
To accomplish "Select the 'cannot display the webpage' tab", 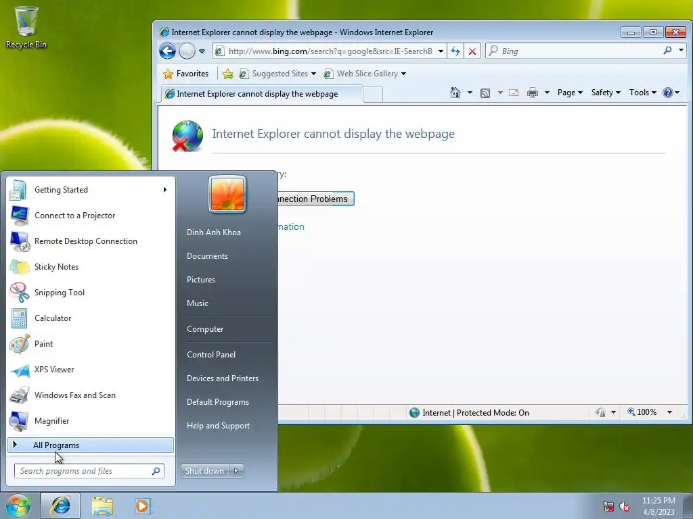I will click(261, 94).
